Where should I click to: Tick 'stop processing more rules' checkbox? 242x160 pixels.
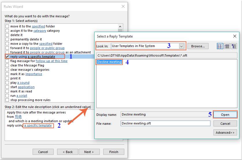(x=7, y=100)
